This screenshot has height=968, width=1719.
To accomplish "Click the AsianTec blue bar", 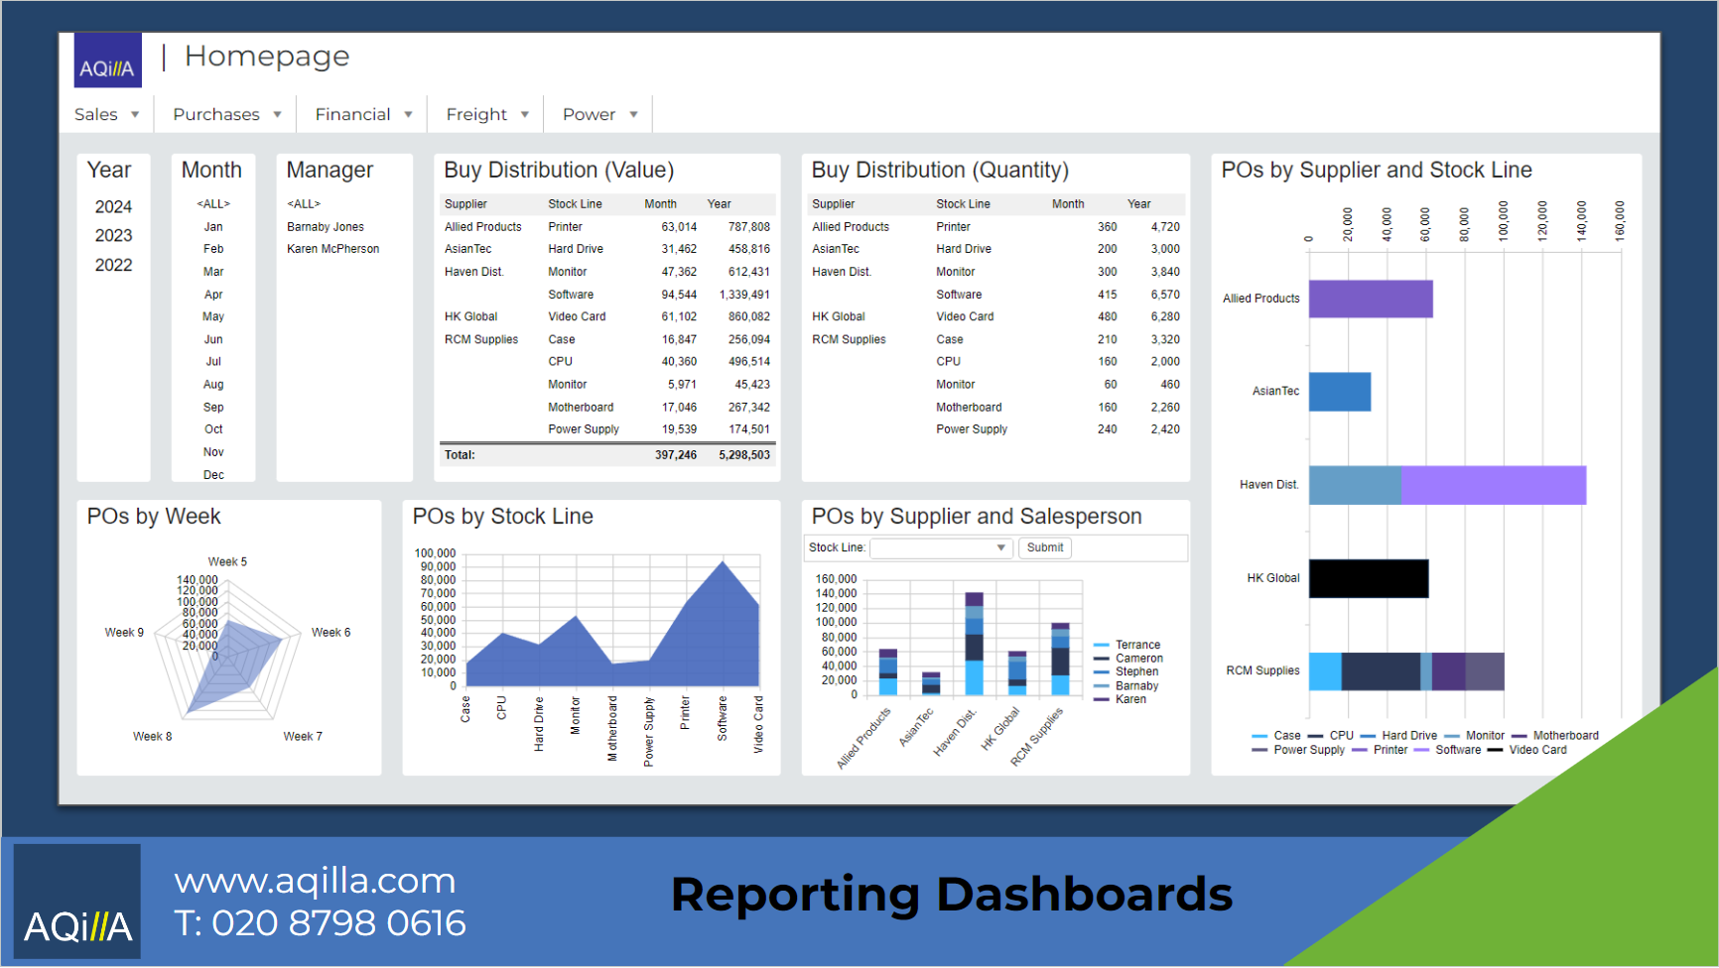I will [1340, 392].
